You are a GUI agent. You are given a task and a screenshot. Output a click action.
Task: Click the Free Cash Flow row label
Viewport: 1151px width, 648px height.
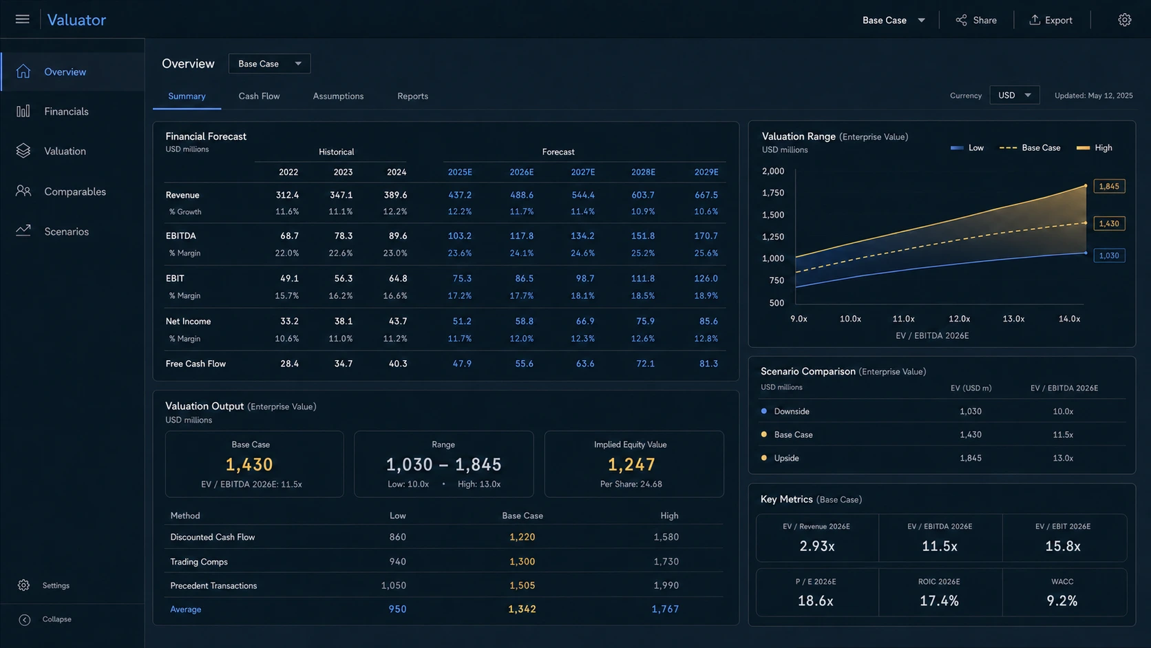(196, 364)
